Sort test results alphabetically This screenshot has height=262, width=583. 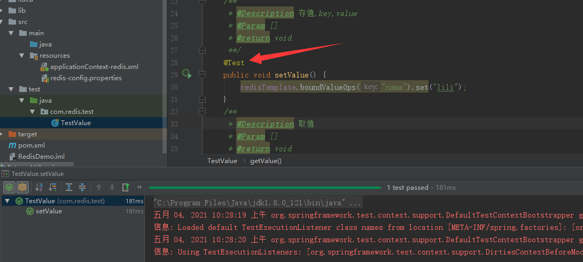(39, 187)
